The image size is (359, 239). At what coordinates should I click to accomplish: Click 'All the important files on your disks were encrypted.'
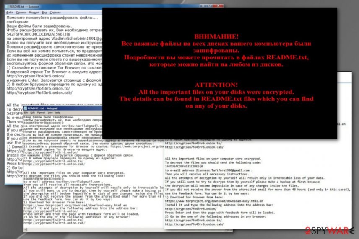[216, 92]
